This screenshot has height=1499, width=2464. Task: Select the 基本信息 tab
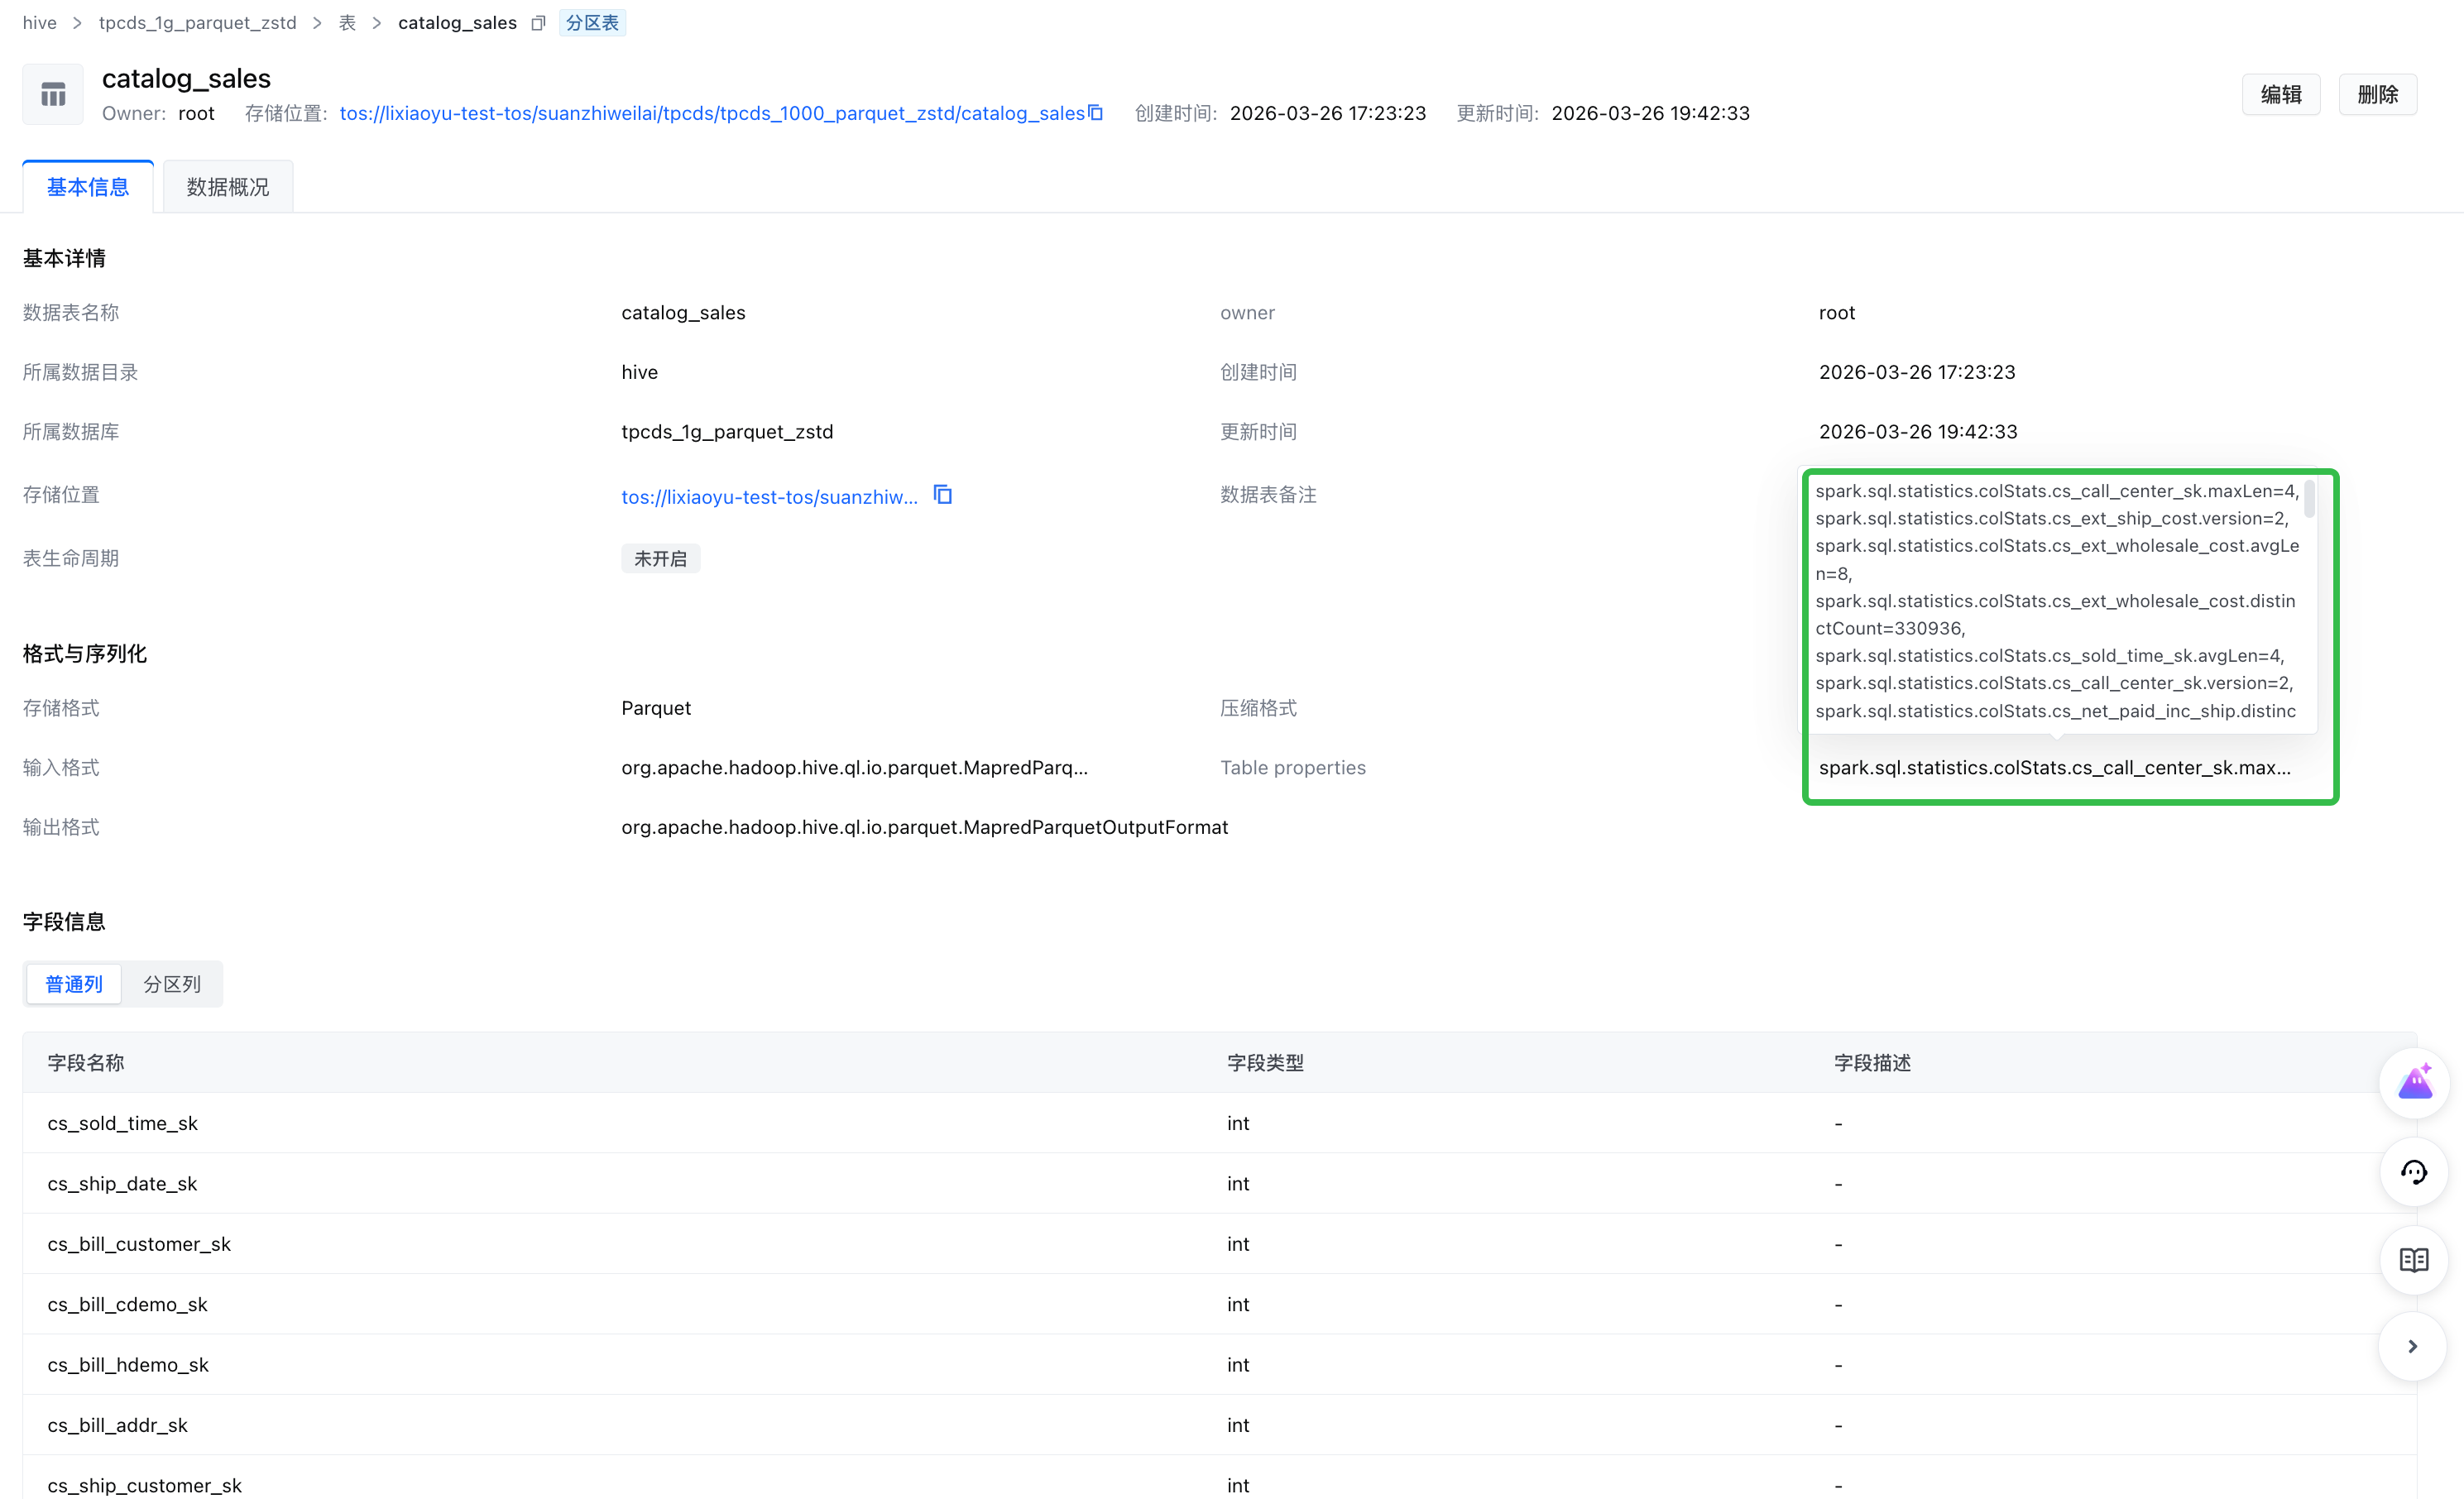click(x=88, y=187)
